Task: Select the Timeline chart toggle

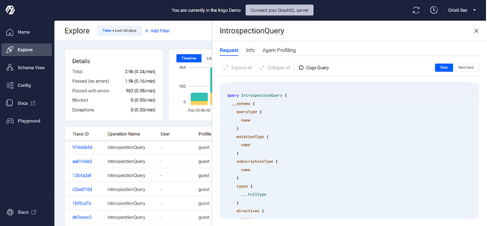Action: 188,58
